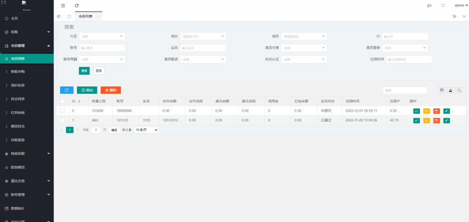Open the 大区 dropdown filter
Screen dimensions: 469x222
point(102,36)
